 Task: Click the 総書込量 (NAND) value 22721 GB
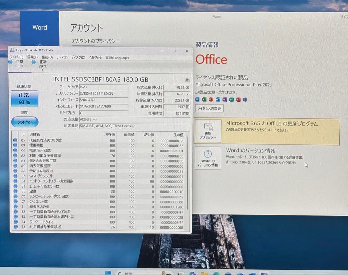177,100
